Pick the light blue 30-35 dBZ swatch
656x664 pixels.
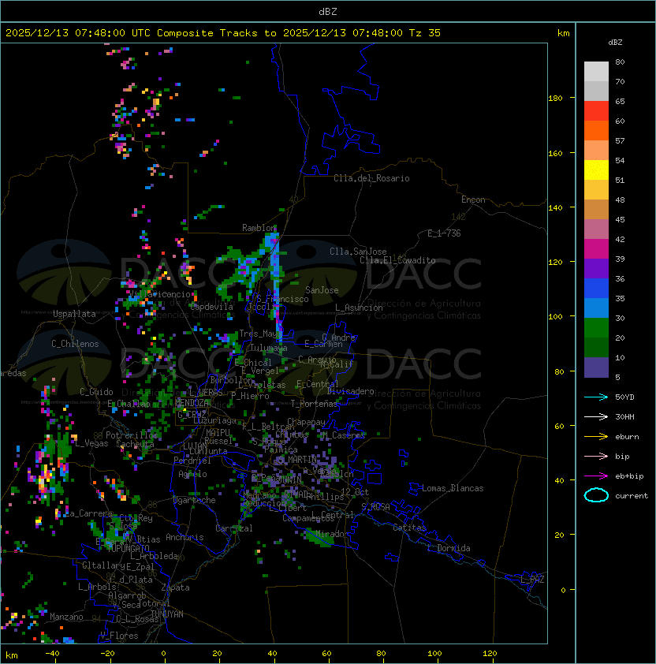pyautogui.click(x=596, y=308)
